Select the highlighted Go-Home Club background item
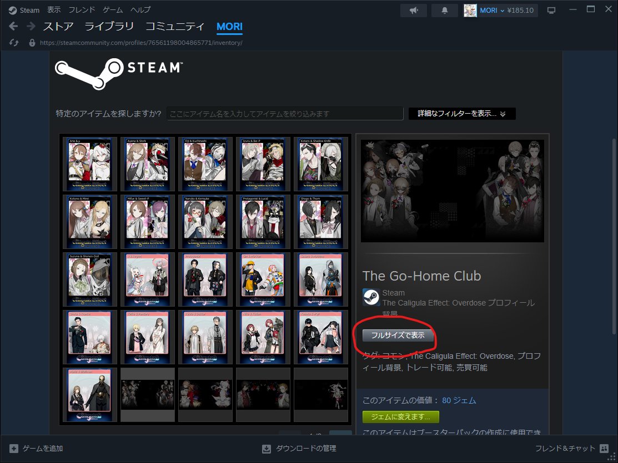 [147, 394]
